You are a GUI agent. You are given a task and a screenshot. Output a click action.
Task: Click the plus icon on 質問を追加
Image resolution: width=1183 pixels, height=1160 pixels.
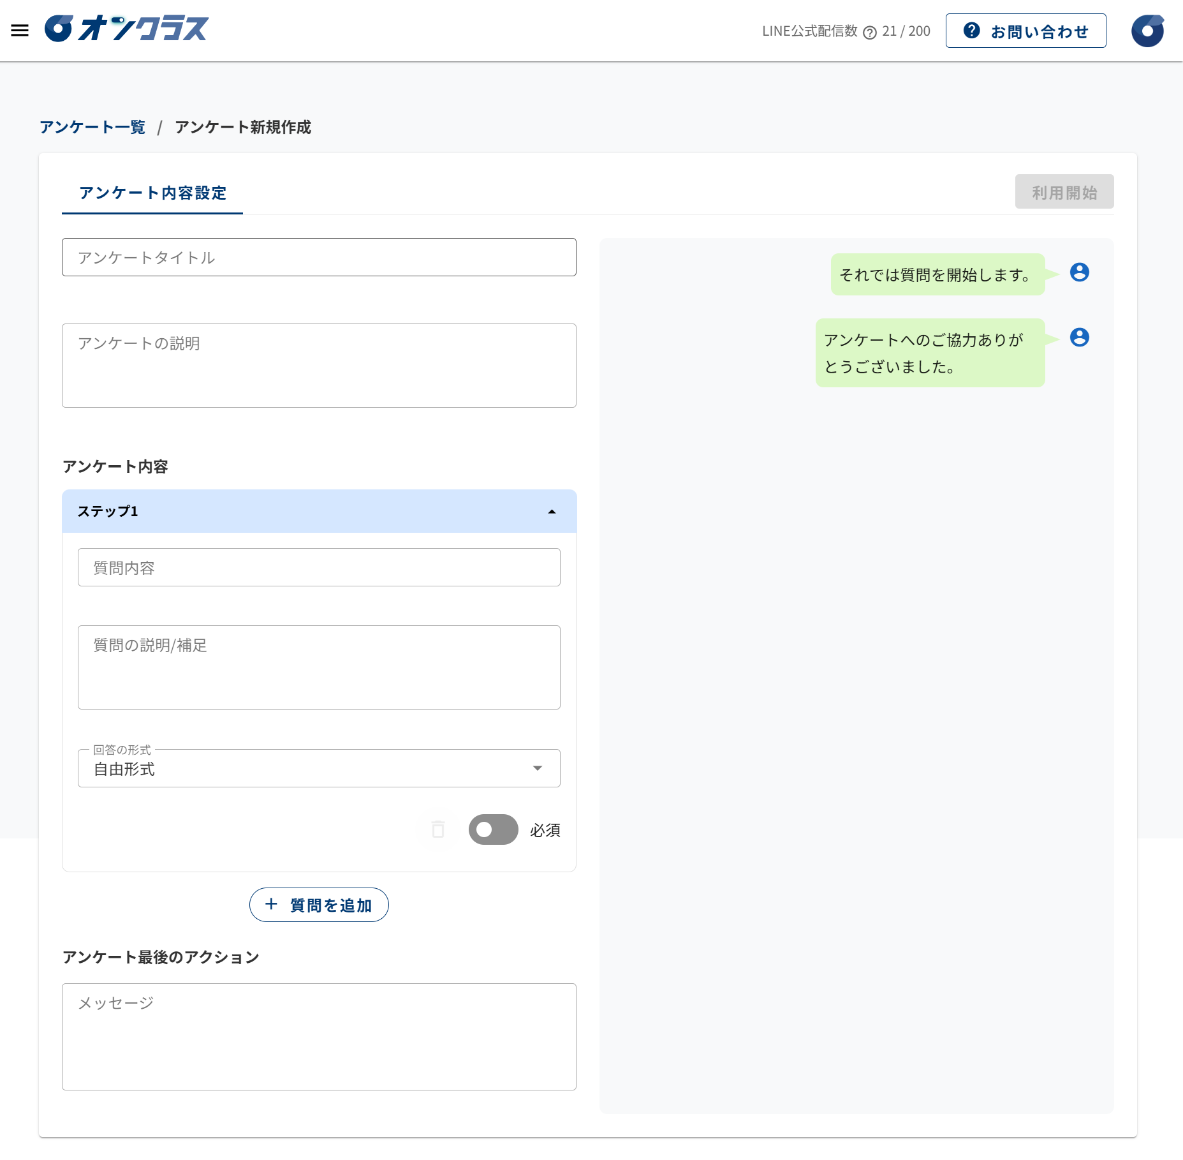pyautogui.click(x=271, y=904)
